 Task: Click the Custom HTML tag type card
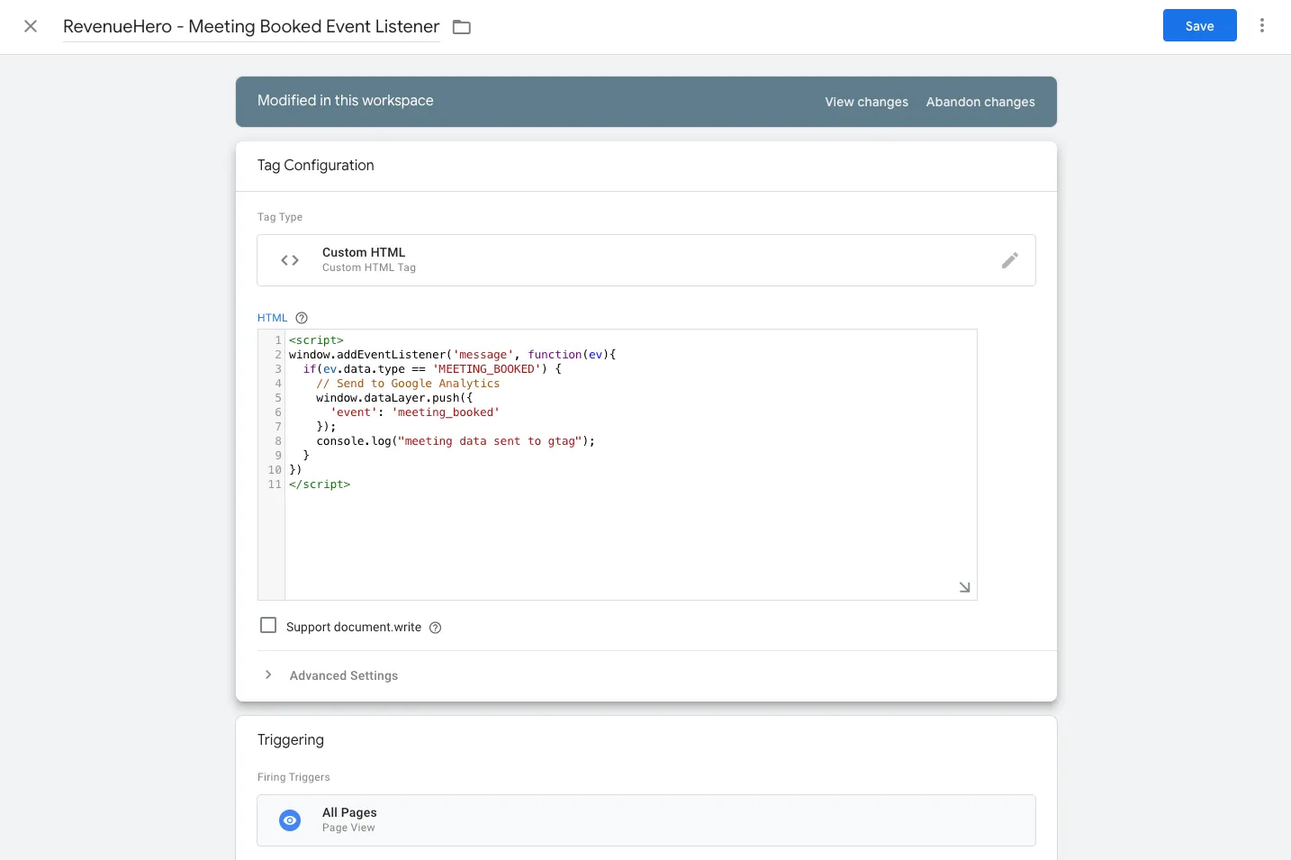(646, 260)
